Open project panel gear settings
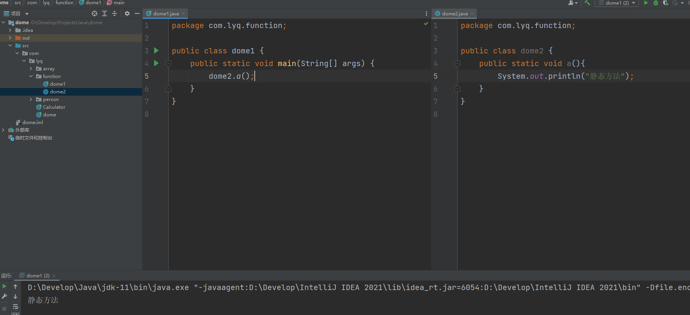Viewport: 690px width, 315px height. pos(127,13)
